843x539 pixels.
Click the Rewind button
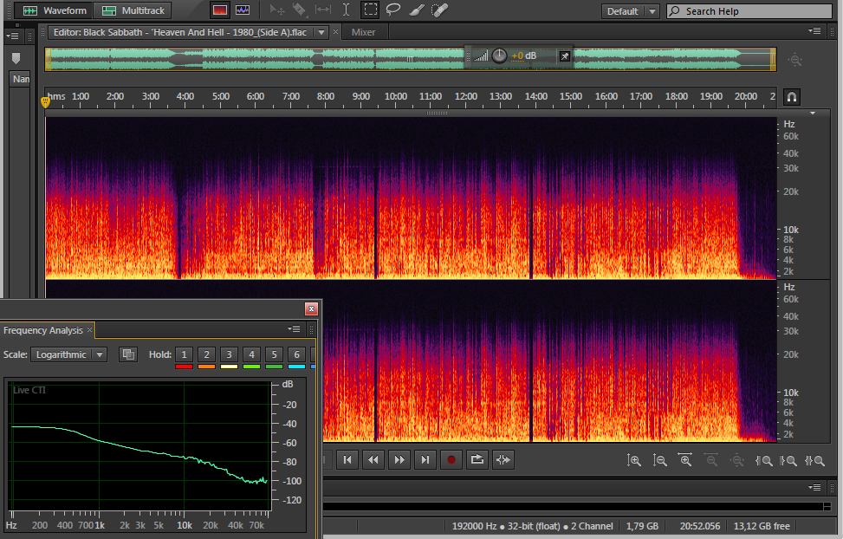(x=373, y=460)
